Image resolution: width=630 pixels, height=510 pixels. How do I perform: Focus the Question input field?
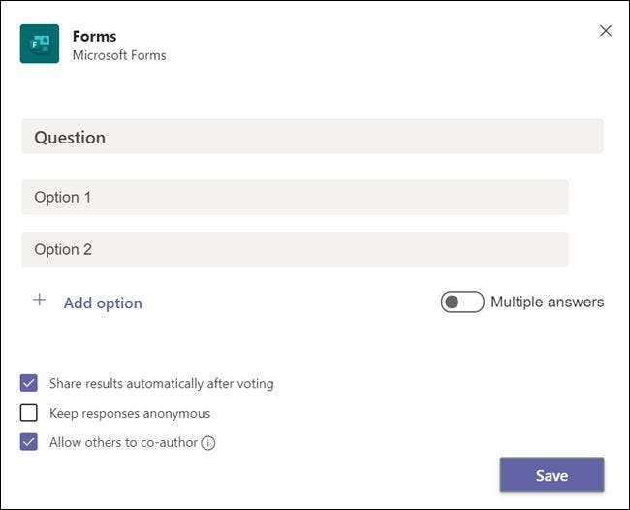[x=312, y=137]
